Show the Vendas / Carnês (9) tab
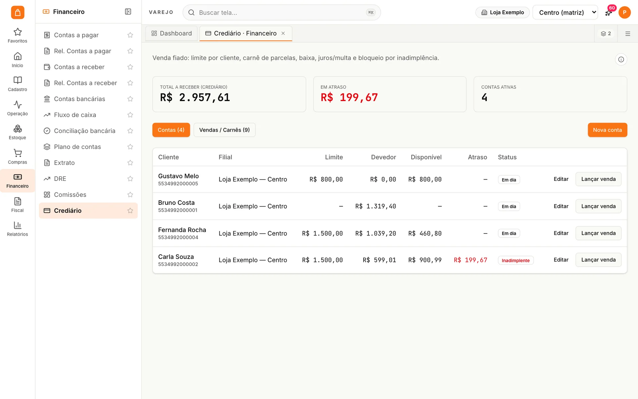The image size is (638, 399). tap(224, 130)
